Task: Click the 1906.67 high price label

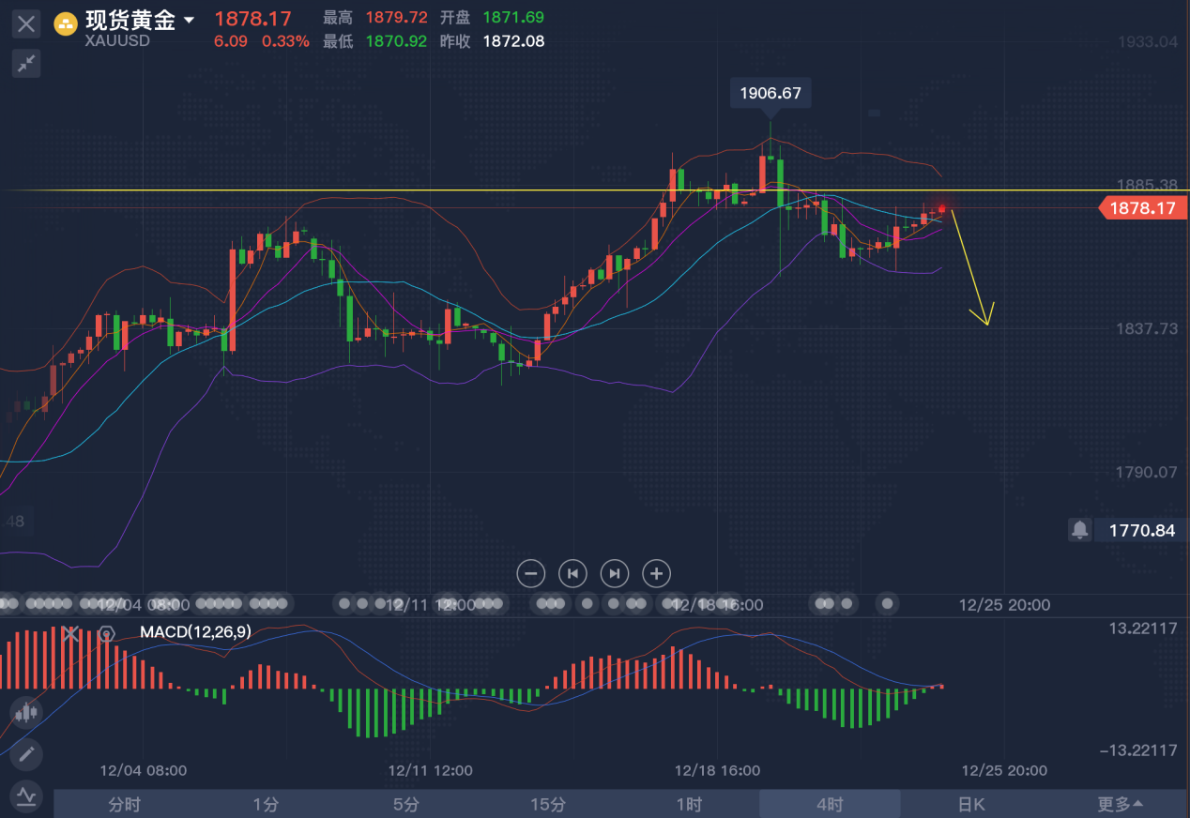Action: coord(770,93)
